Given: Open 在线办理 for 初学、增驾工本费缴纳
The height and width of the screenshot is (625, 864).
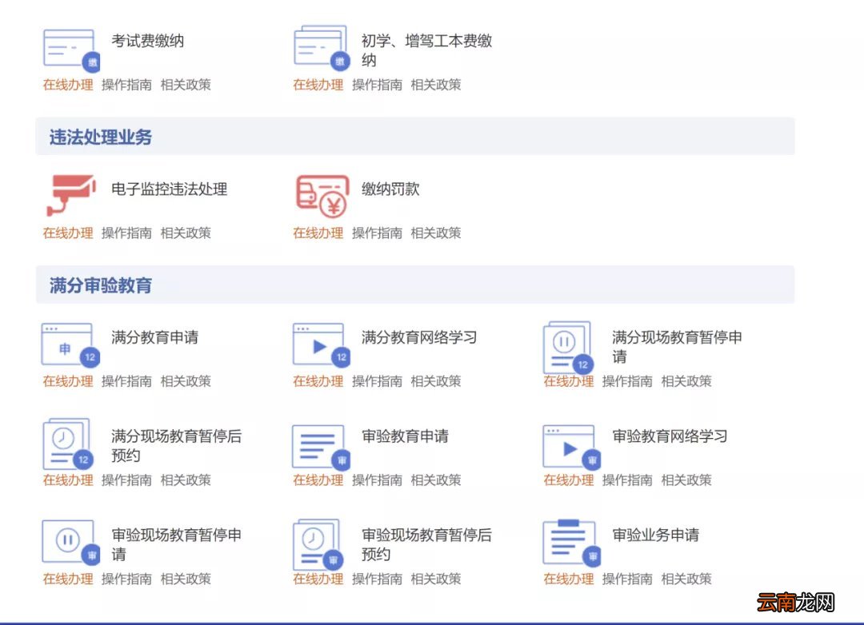Looking at the screenshot, I should pyautogui.click(x=318, y=85).
